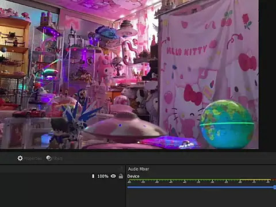Open the Properties text button
The width and height of the screenshot is (276, 207).
(32, 159)
